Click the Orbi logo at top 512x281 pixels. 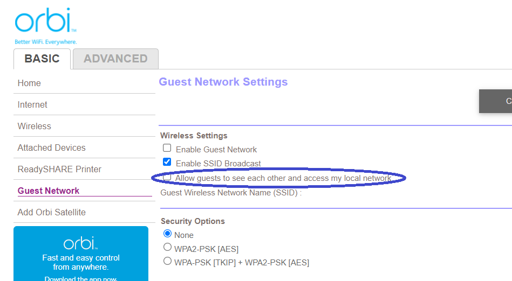[x=45, y=20]
